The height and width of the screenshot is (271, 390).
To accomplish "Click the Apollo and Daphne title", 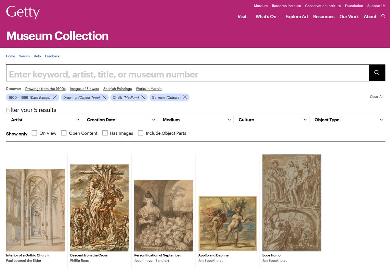I will 214,255.
